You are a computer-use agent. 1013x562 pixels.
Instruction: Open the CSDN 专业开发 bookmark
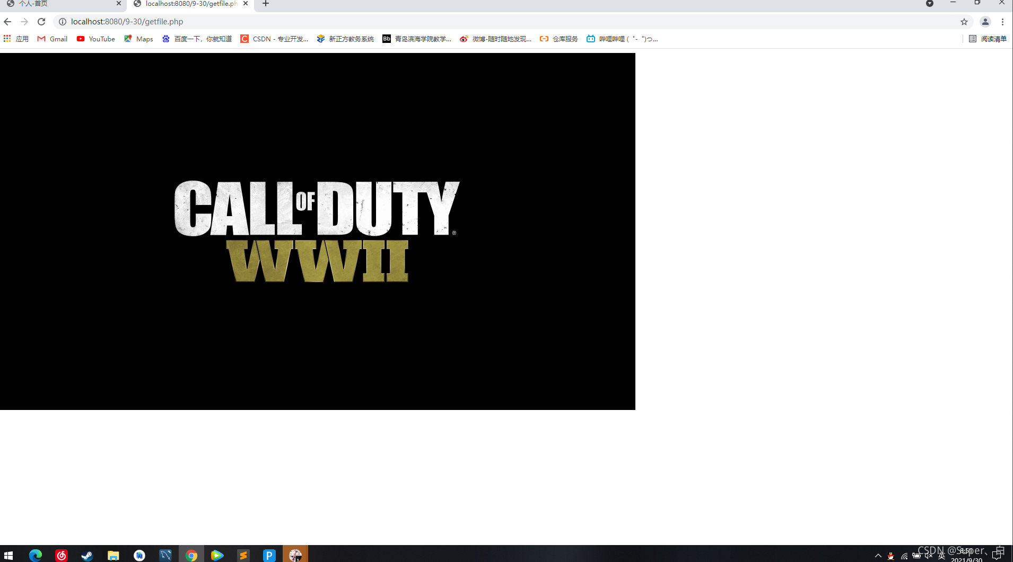(x=274, y=39)
